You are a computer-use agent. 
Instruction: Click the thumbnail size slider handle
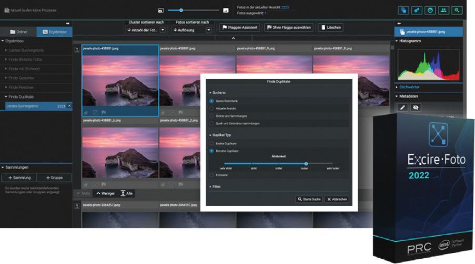click(x=181, y=10)
